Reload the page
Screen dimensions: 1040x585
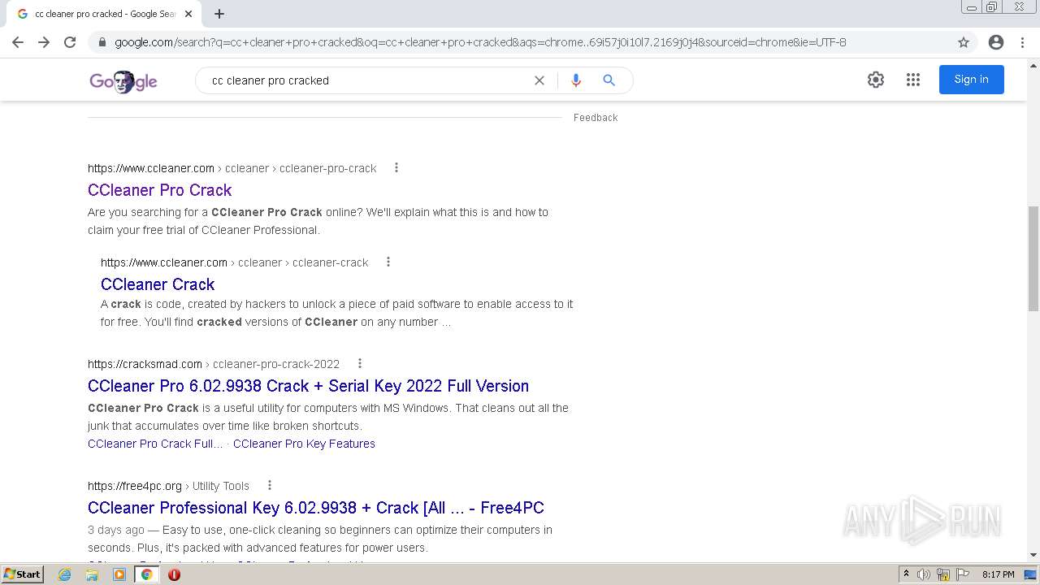[70, 42]
